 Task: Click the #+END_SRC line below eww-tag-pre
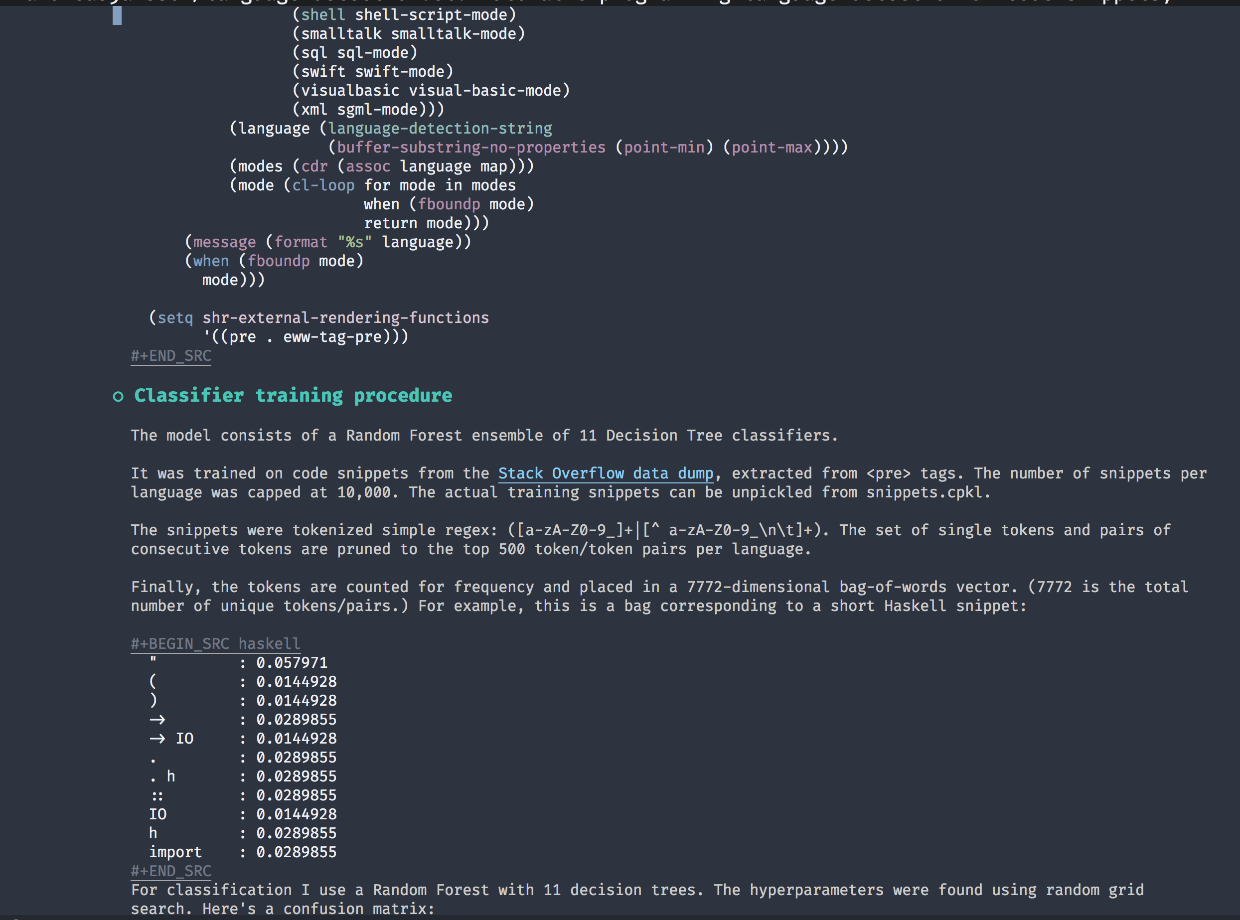click(171, 356)
